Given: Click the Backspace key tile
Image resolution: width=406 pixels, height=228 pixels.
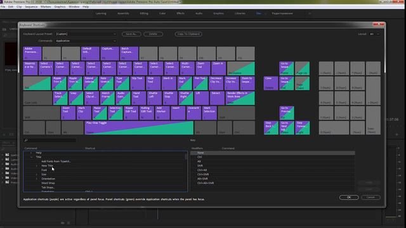Looking at the screenshot, I should [x=241, y=68].
